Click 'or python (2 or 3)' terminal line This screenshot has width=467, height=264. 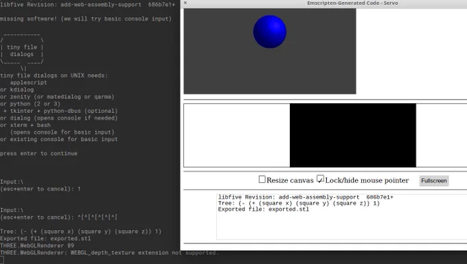30,104
